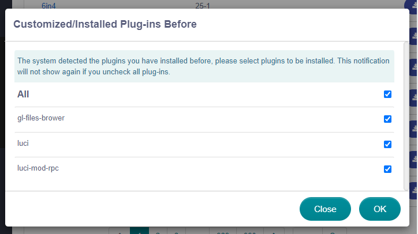Screen dimensions: 418x234
Task: Go to page 2 in the pagination
Action: click(158, 231)
